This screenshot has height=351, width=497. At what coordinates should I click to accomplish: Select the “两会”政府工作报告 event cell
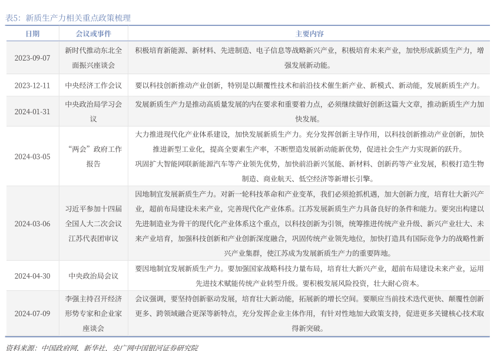(x=94, y=157)
